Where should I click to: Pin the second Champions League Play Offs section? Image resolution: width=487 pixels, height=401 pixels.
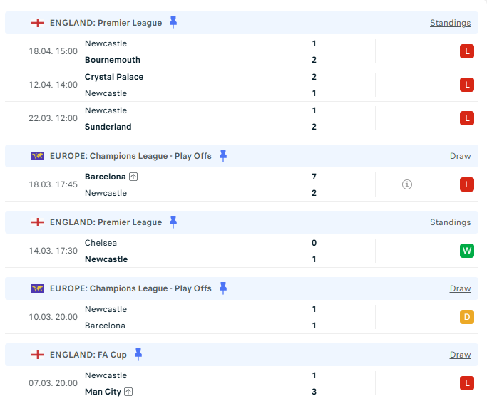(223, 288)
